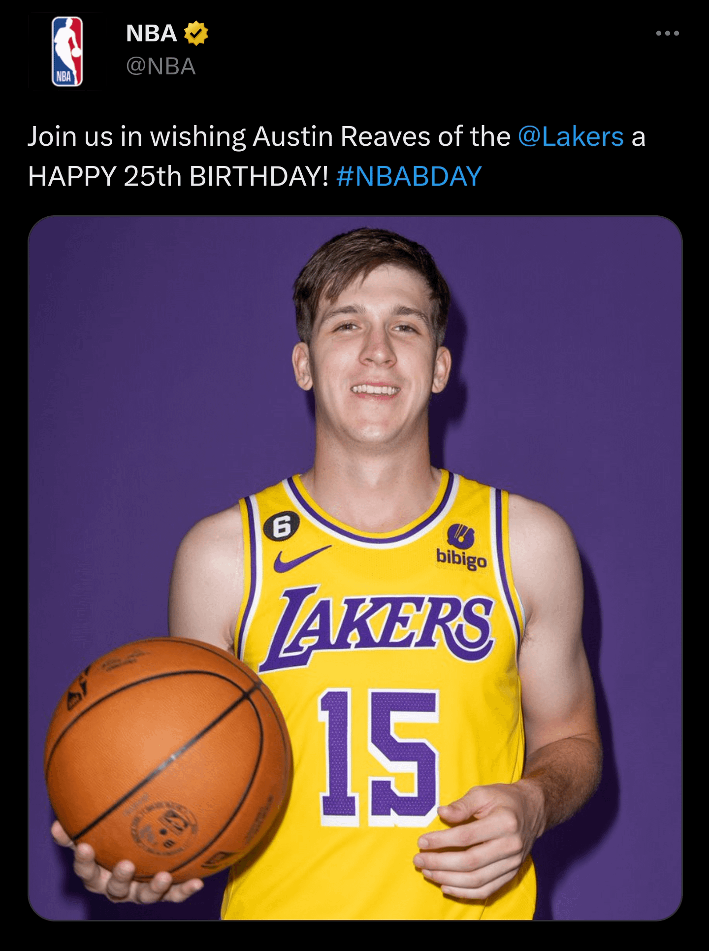Viewport: 709px width, 951px height.
Task: Click the "Join us in wishing" tweet text
Action: [136, 136]
